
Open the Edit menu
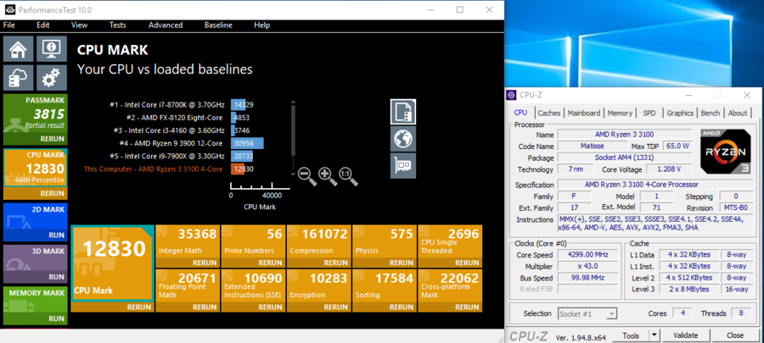[x=43, y=25]
